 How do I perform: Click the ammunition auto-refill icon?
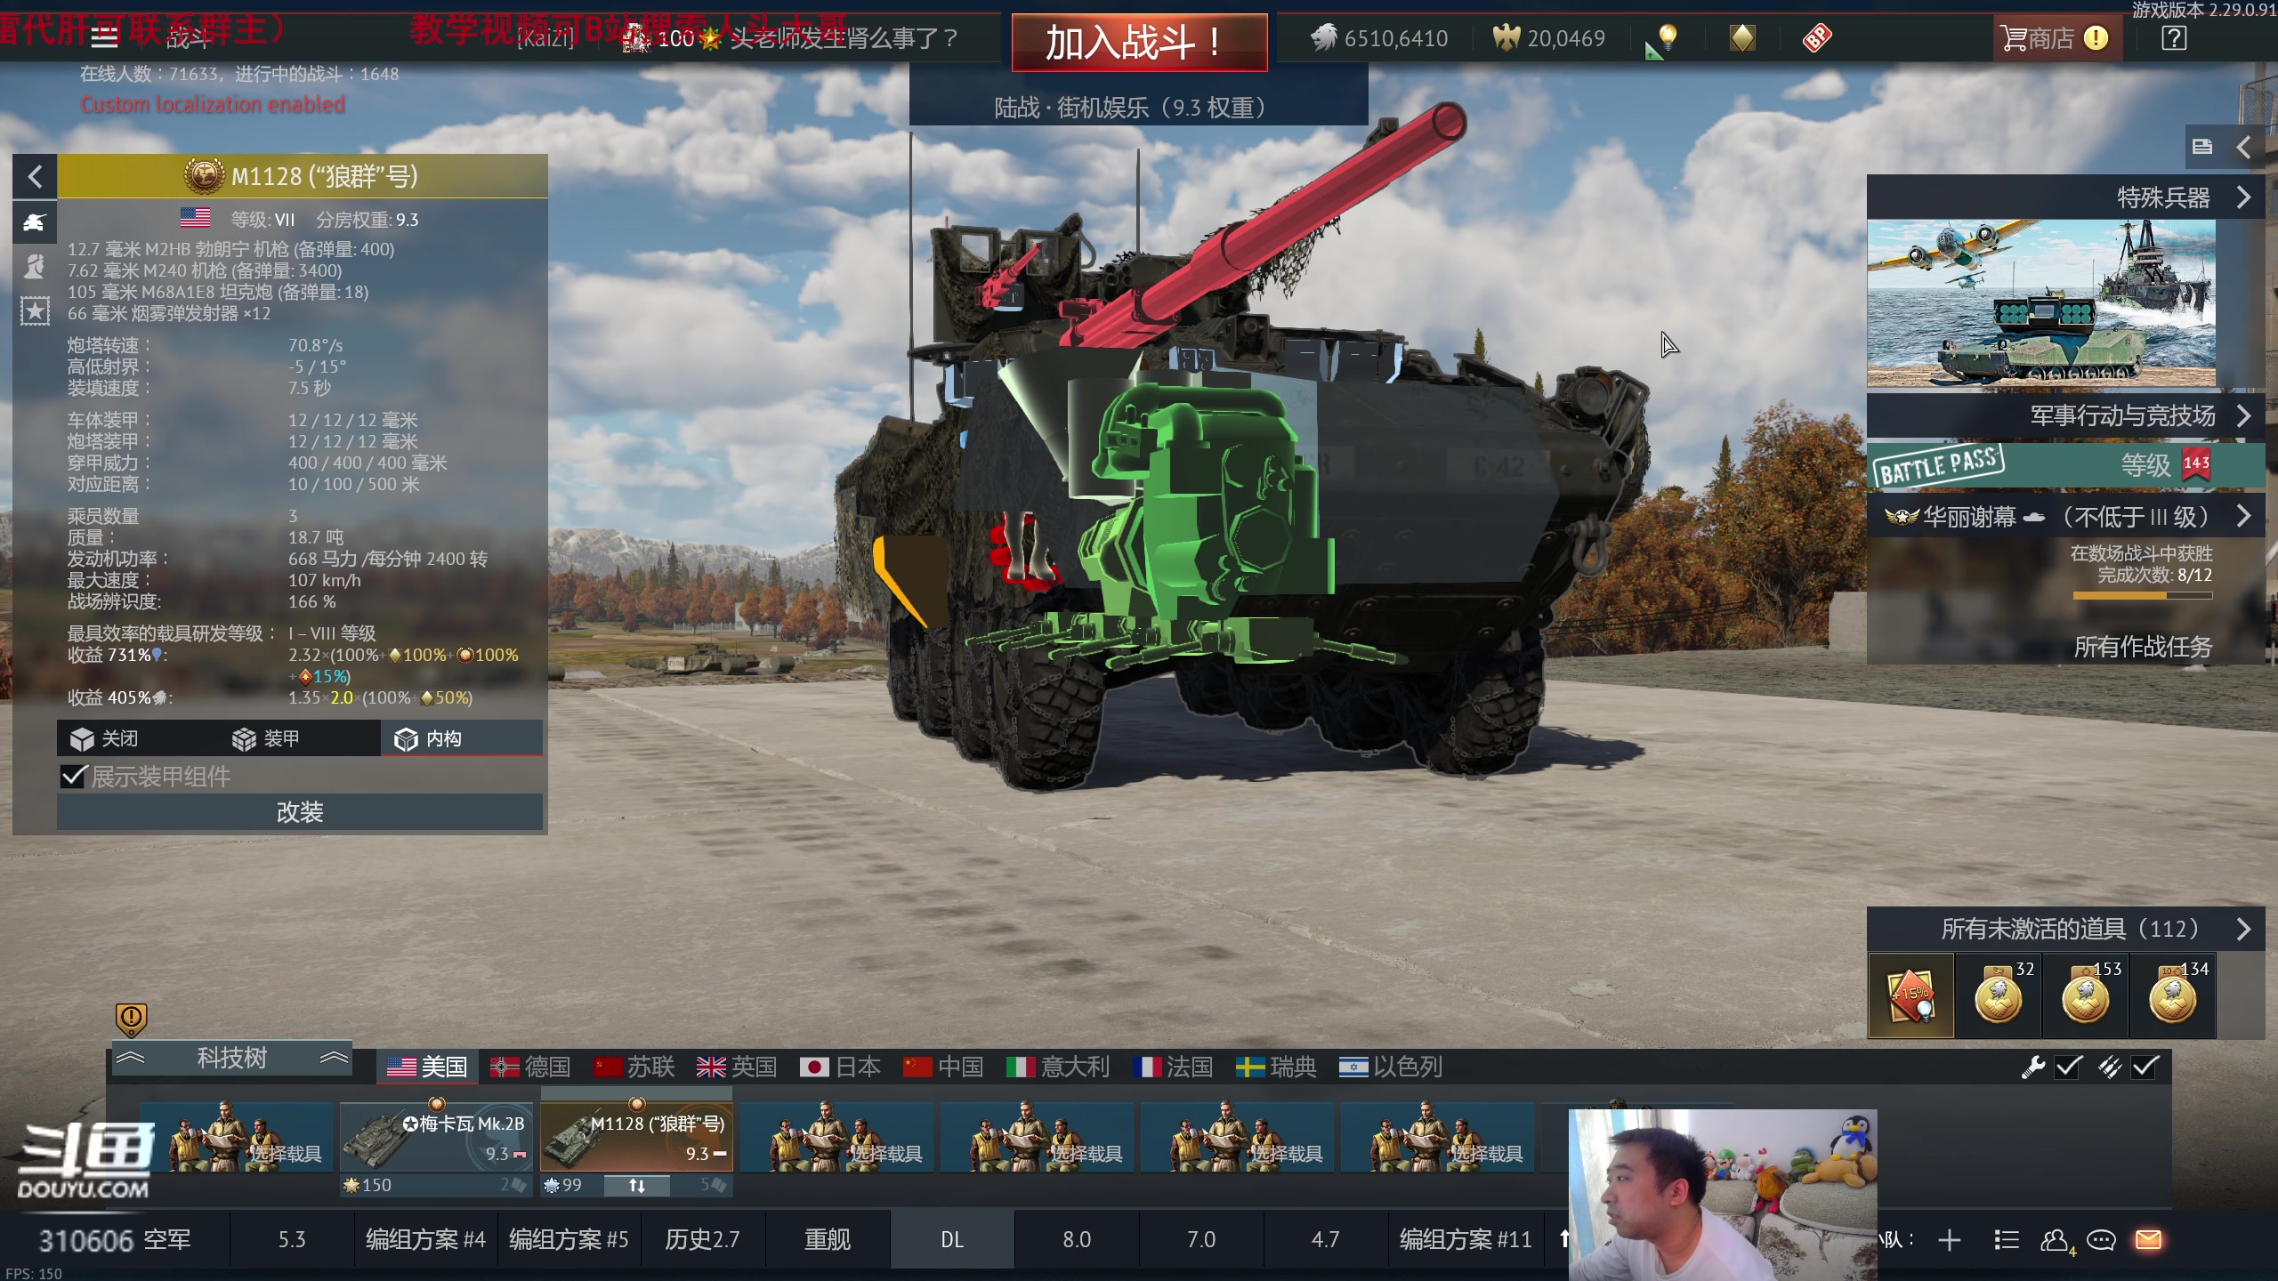[2109, 1067]
